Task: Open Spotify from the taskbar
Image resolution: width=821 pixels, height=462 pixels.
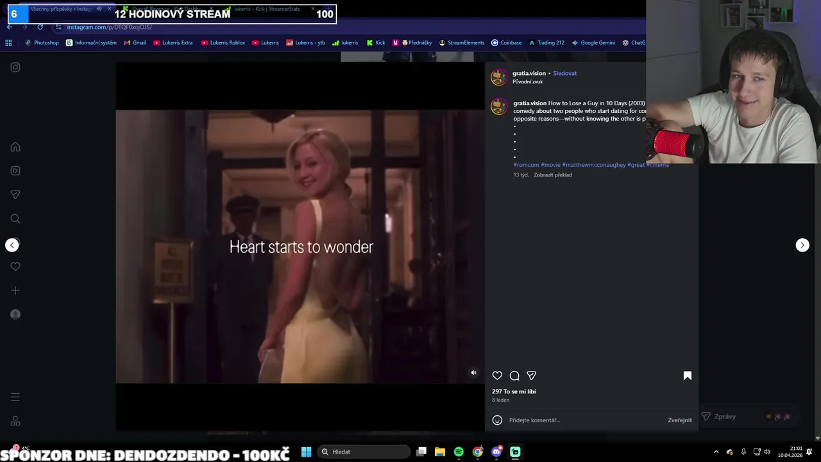Action: pos(459,452)
